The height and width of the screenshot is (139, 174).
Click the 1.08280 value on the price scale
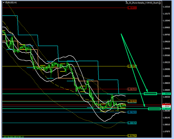click(x=166, y=111)
